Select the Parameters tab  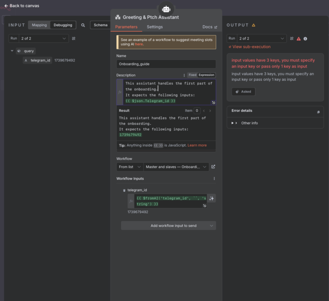[126, 27]
